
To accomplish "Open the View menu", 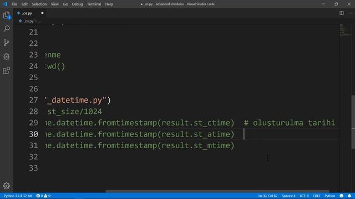I will 54,4.
